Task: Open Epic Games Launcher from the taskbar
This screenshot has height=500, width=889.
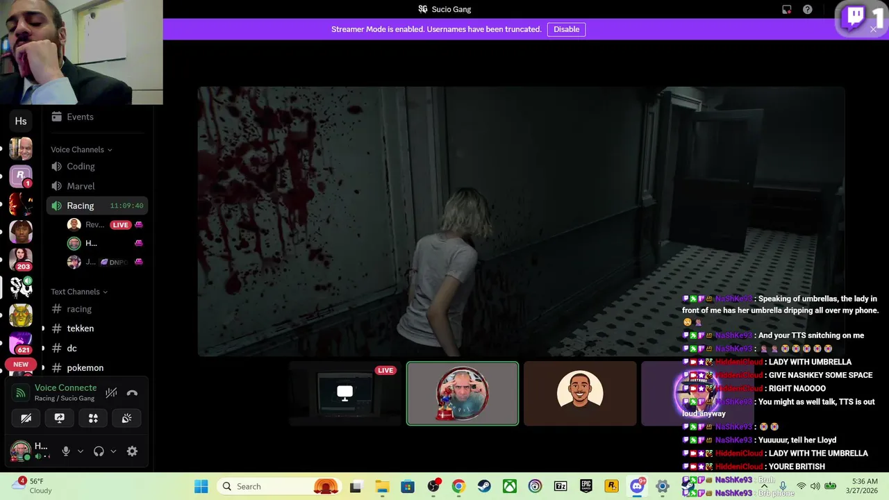Action: point(586,486)
